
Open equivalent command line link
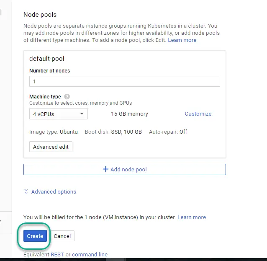90,255
